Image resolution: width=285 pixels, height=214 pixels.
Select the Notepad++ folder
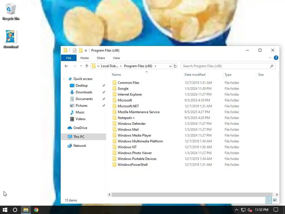tap(126, 118)
